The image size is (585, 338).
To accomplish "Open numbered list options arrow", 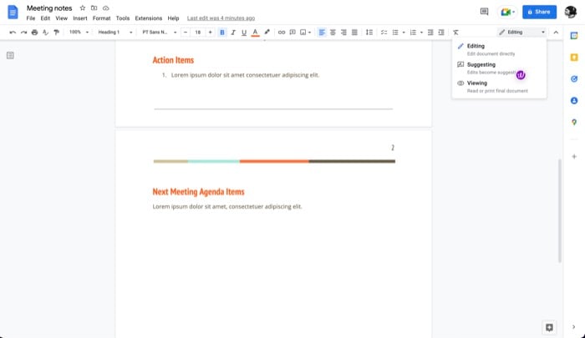I will [x=421, y=33].
